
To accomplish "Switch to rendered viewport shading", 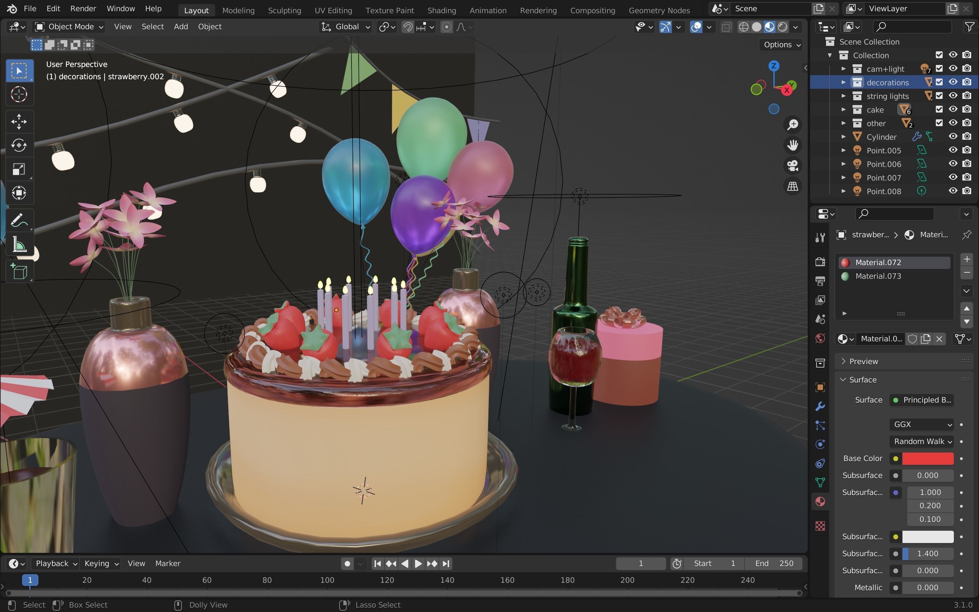I will pyautogui.click(x=783, y=27).
